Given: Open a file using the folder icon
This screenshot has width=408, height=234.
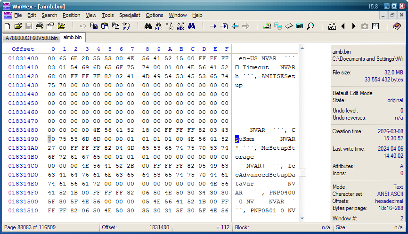Looking at the screenshot, I should [18, 26].
